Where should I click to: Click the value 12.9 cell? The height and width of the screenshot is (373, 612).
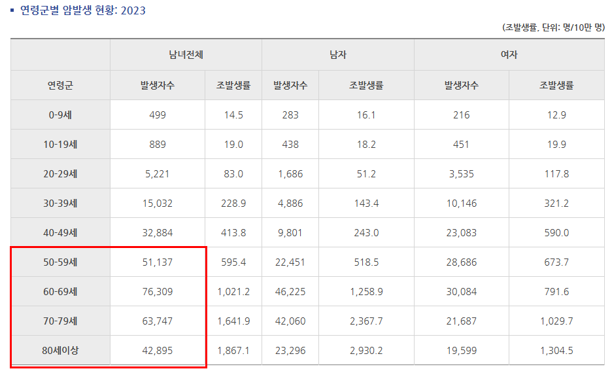[x=556, y=115]
